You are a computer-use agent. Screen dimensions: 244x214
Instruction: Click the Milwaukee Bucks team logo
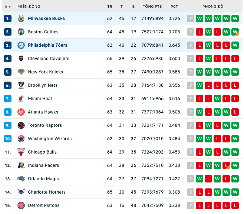[x=21, y=19]
